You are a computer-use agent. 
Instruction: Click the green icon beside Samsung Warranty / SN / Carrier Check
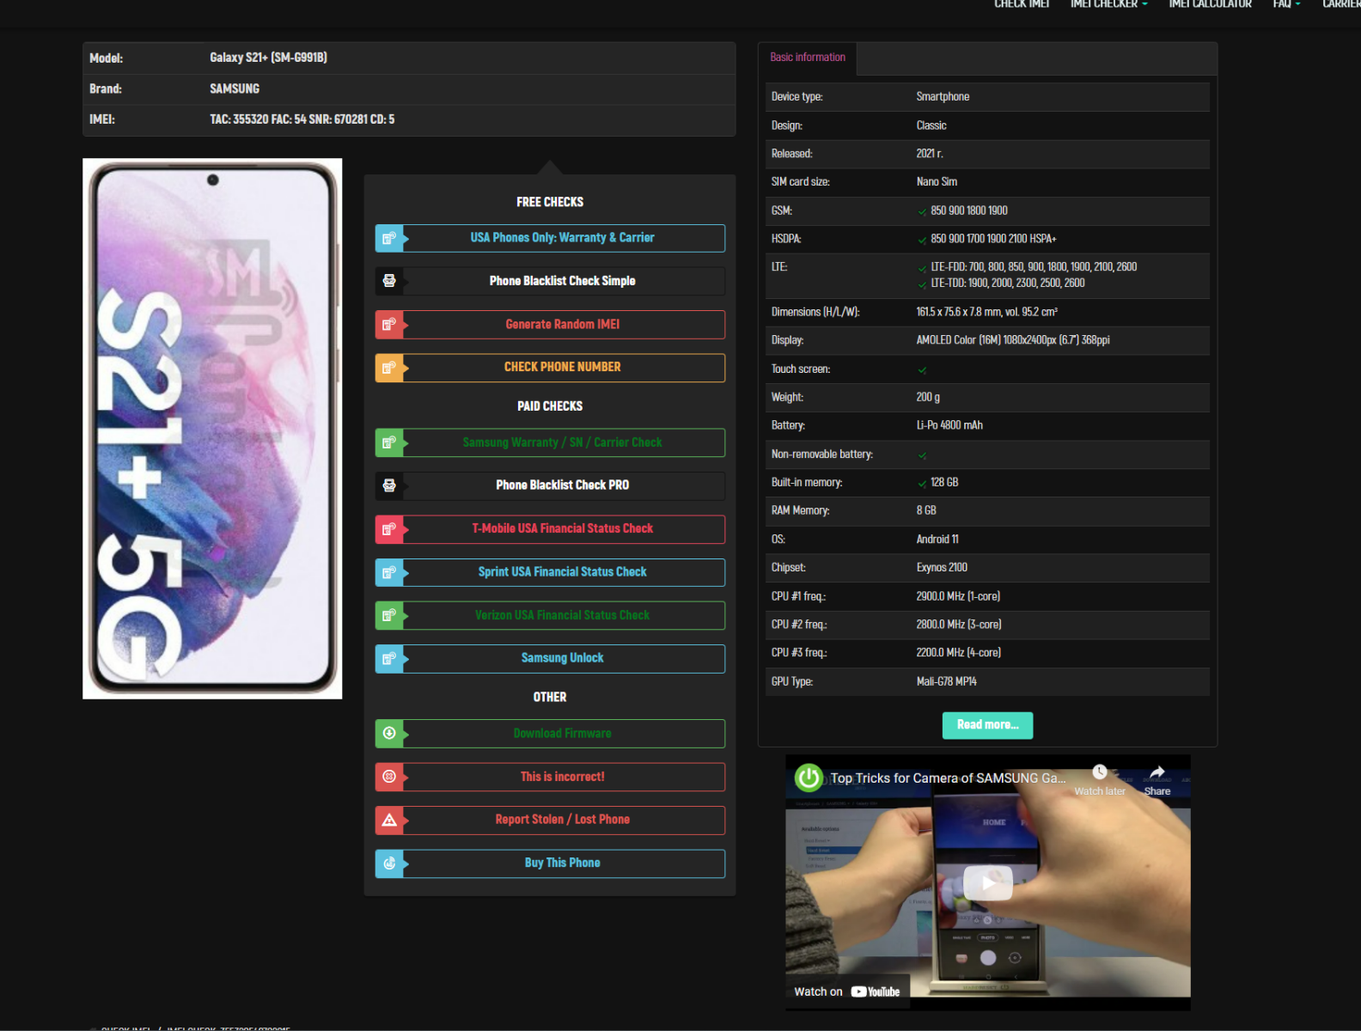[x=389, y=442]
